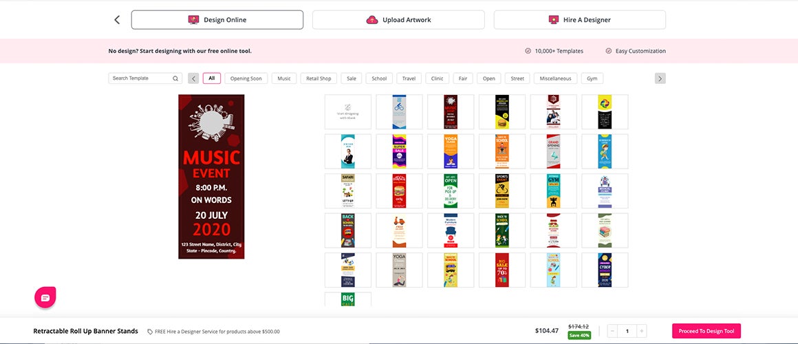Increase quantity with plus stepper

tap(642, 332)
